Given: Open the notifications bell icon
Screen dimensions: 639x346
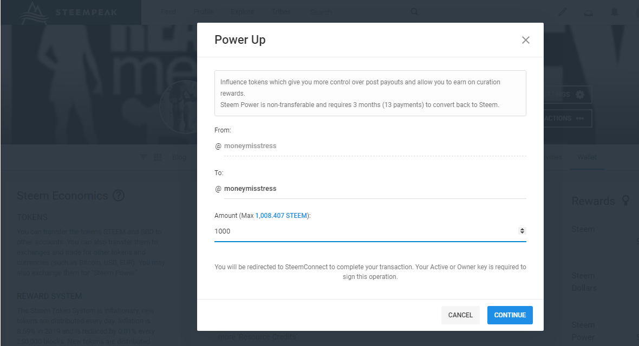Looking at the screenshot, I should [615, 12].
